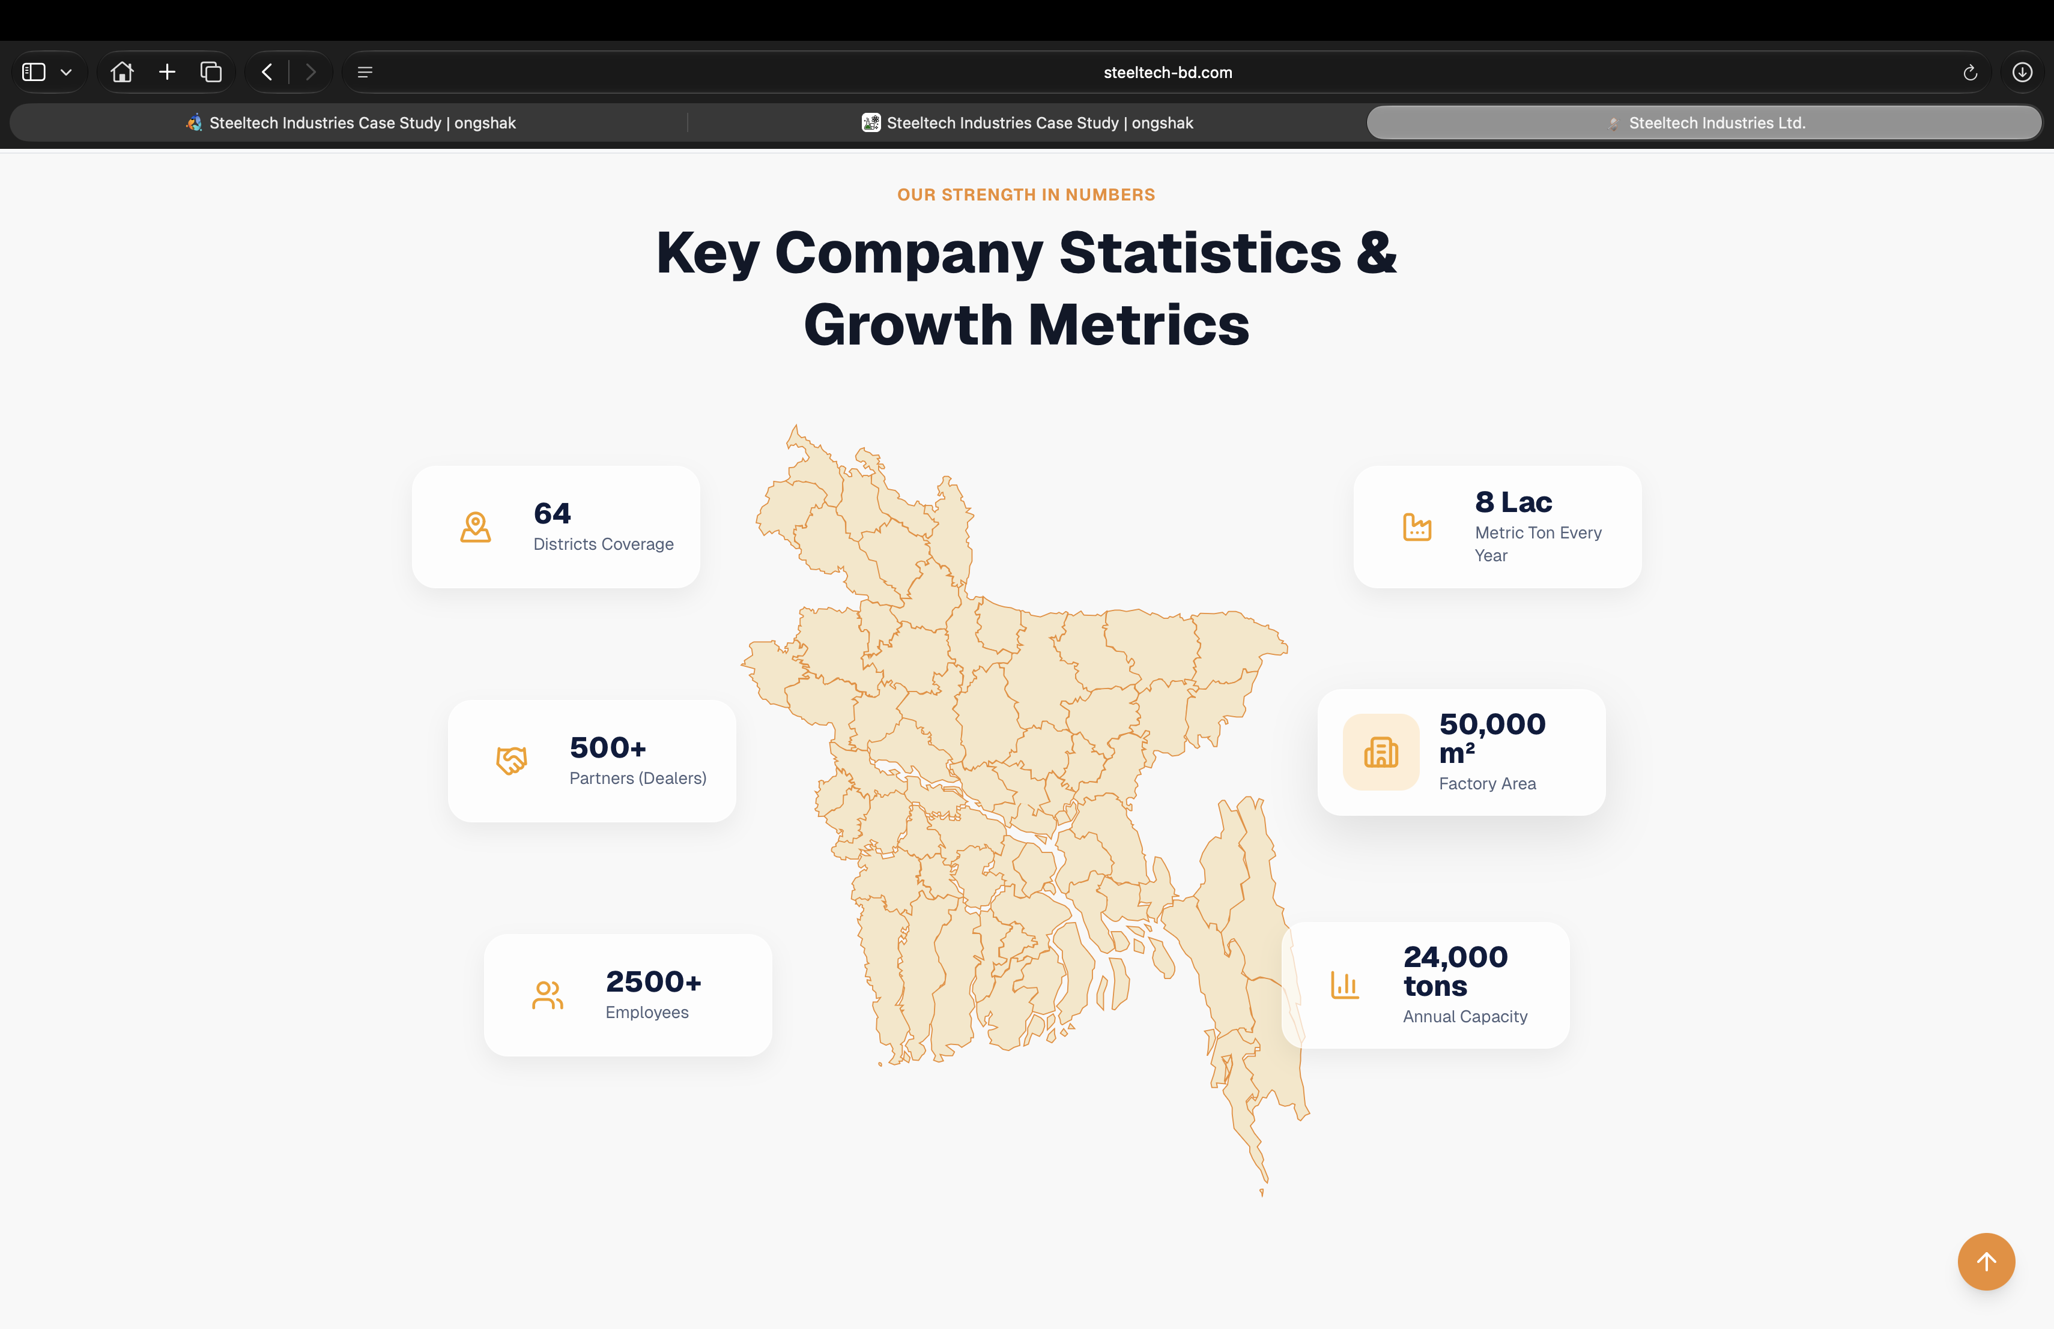Go to the home page icon

tap(123, 73)
